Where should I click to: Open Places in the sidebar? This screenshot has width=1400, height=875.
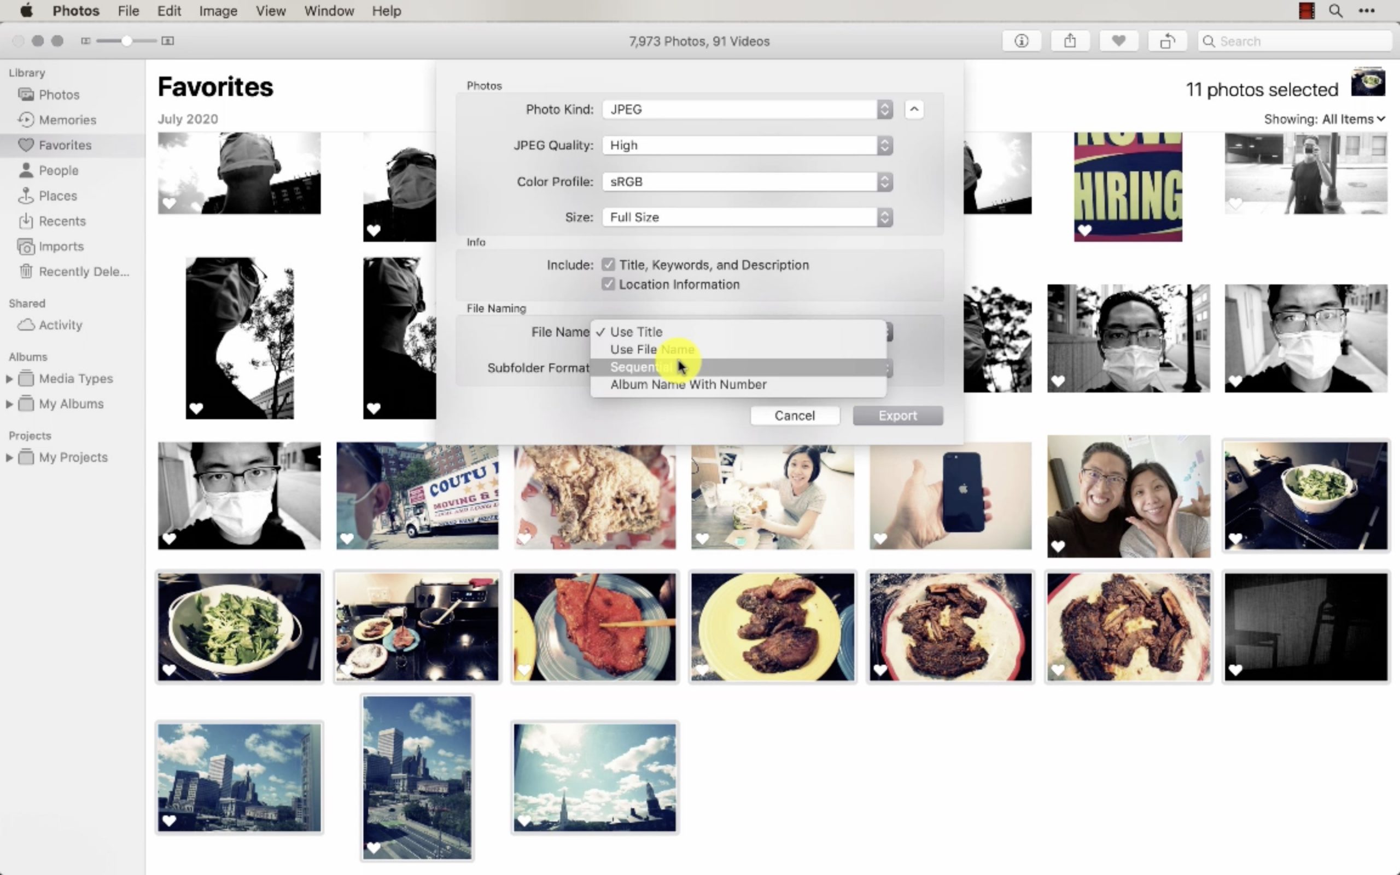(x=57, y=196)
